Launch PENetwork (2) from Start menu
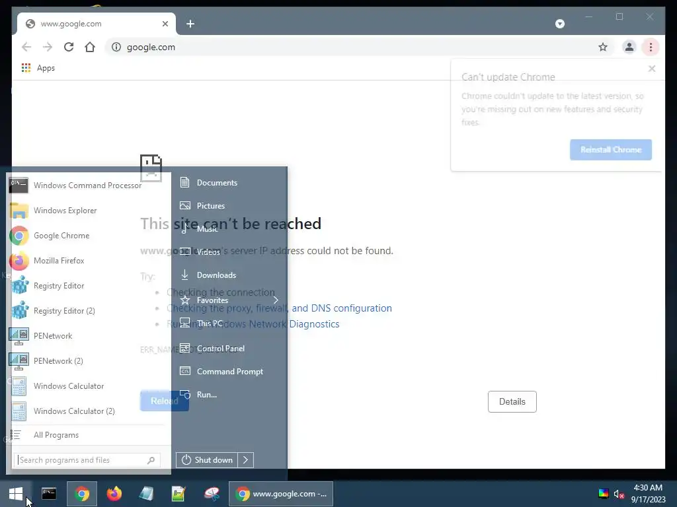Viewport: 677px width, 507px height. click(89, 361)
